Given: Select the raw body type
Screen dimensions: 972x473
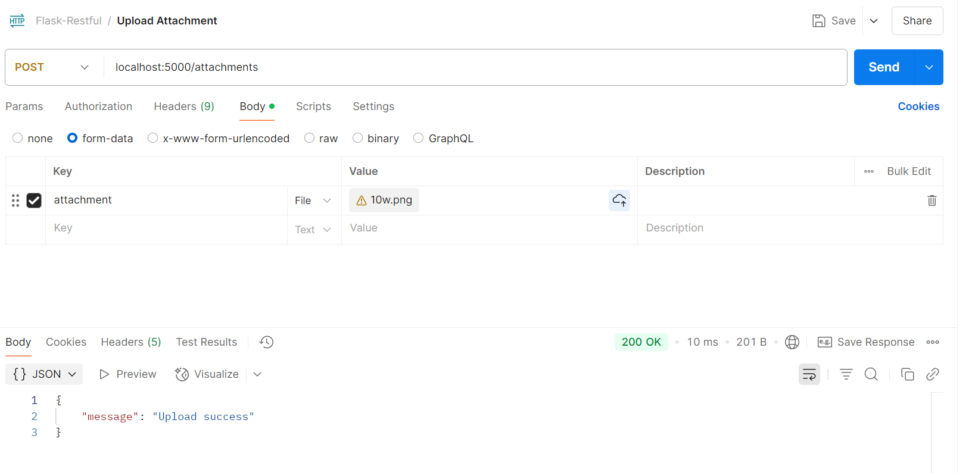Looking at the screenshot, I should pyautogui.click(x=310, y=138).
